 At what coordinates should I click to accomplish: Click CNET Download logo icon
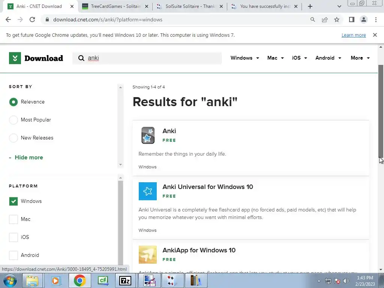click(x=15, y=58)
